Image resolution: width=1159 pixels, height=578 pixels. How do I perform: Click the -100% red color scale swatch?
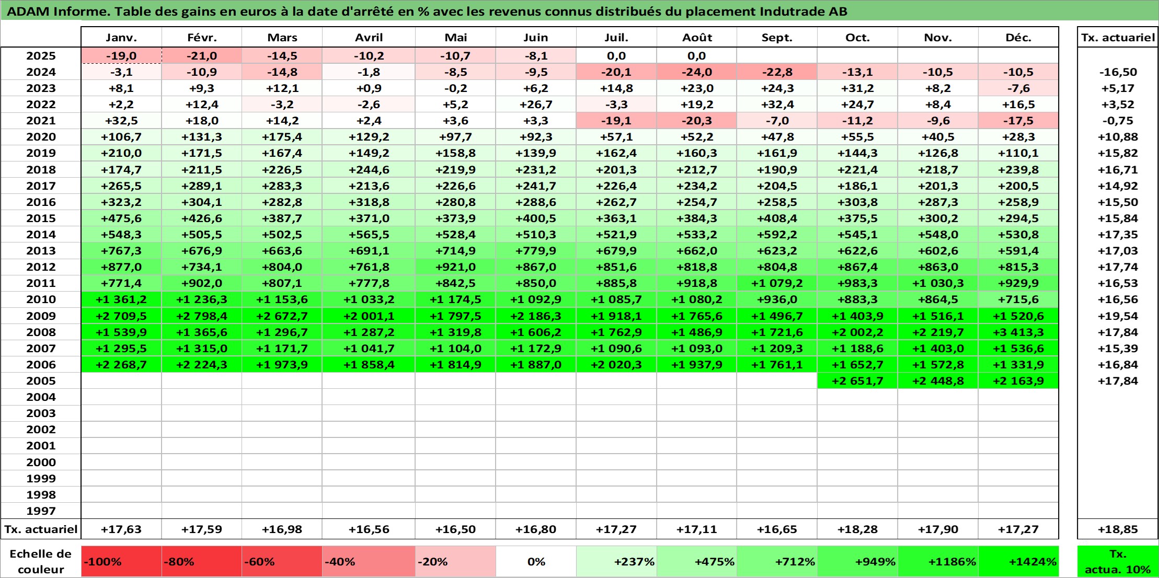pos(121,562)
